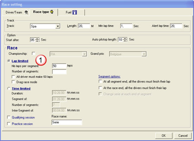Click the stopwatch icon on Race type tab
This screenshot has width=194, height=141.
pyautogui.click(x=52, y=12)
